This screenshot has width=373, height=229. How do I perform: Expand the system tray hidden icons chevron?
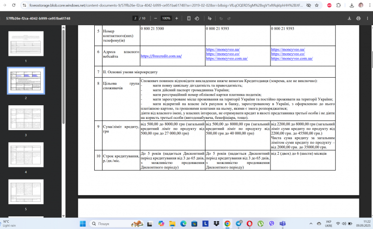[311, 224]
